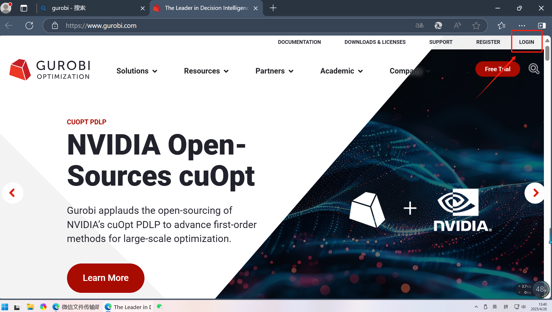This screenshot has height=312, width=552.
Task: Click the LOGIN link
Action: 526,42
